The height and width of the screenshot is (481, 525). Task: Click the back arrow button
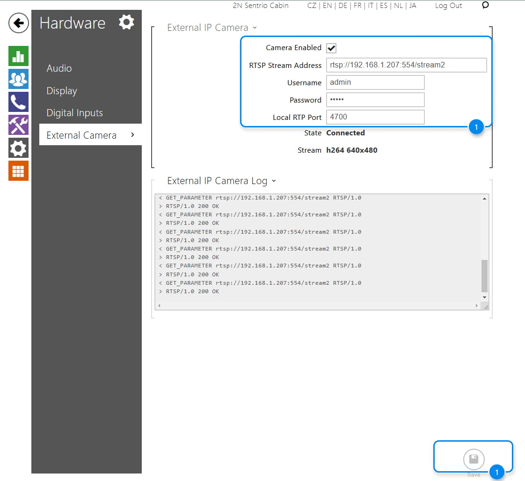pyautogui.click(x=18, y=23)
